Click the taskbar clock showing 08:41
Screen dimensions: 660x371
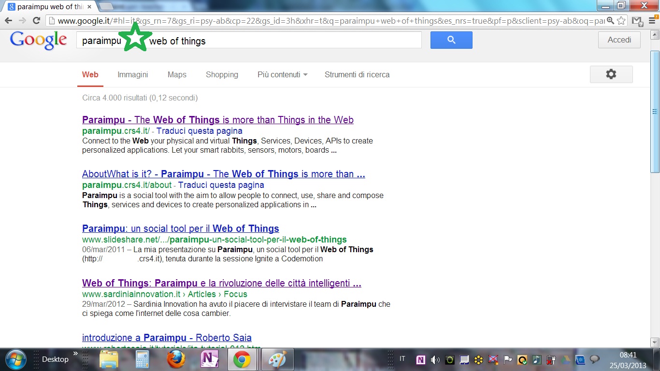click(628, 355)
